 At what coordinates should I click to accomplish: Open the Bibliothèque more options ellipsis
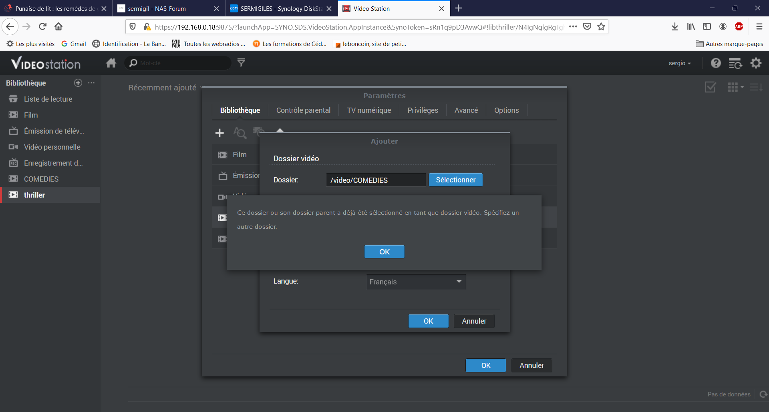click(91, 83)
